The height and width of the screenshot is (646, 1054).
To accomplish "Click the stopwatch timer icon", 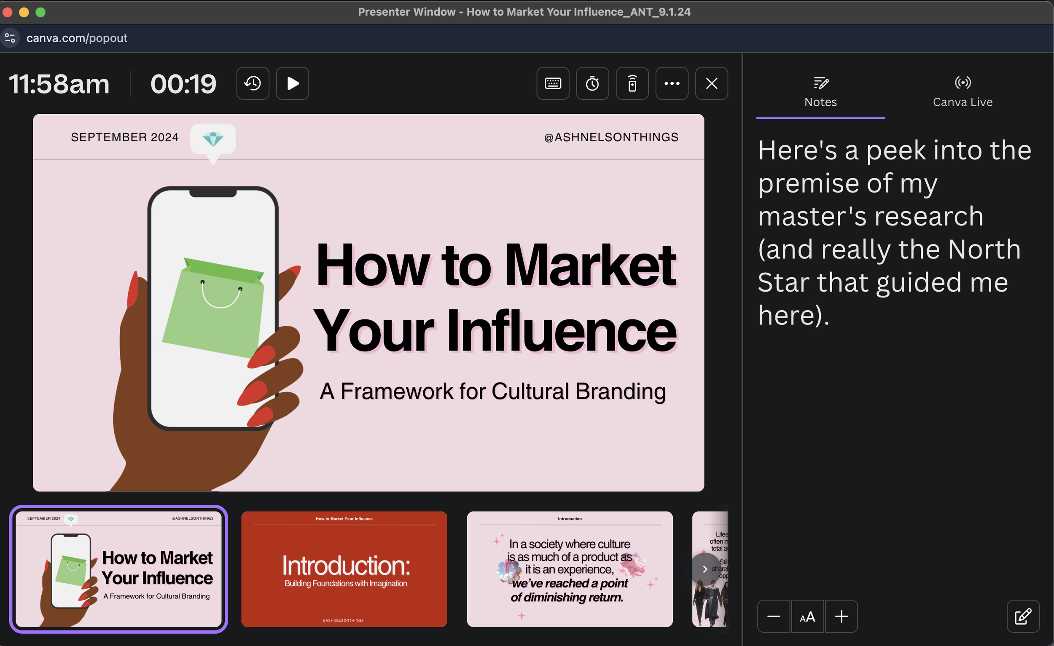I will pos(592,83).
